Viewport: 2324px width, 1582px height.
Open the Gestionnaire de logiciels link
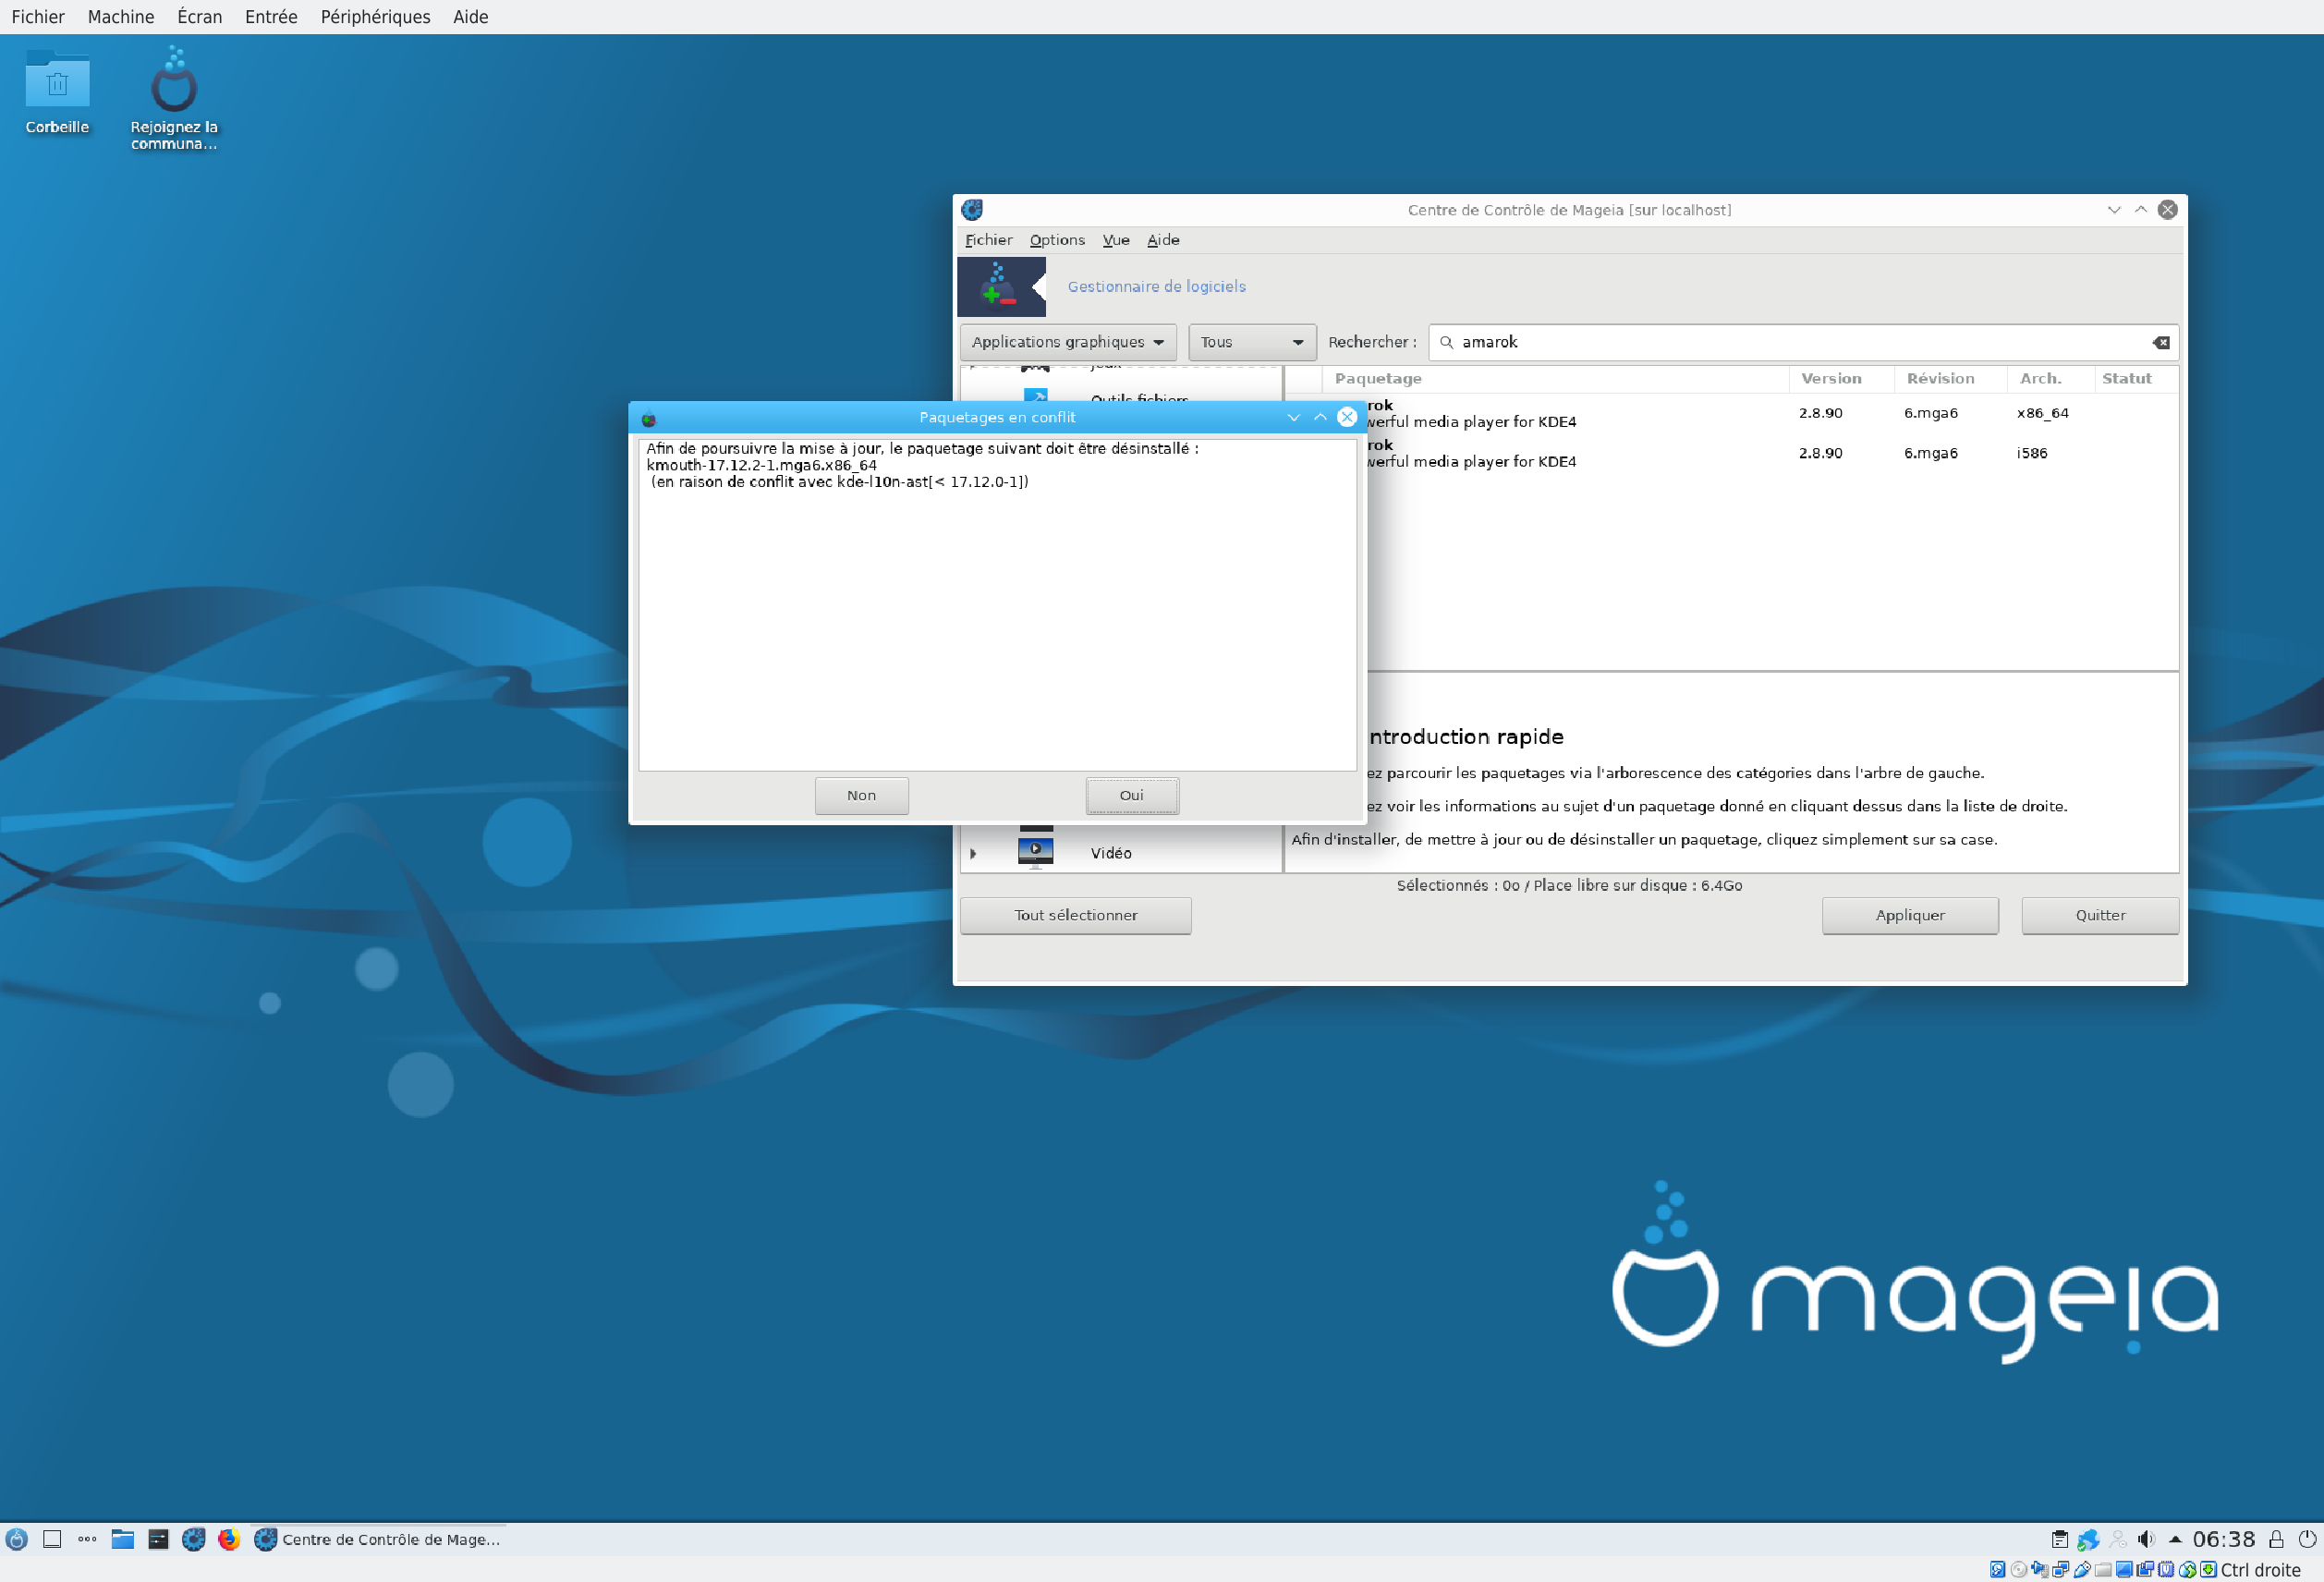click(1156, 286)
